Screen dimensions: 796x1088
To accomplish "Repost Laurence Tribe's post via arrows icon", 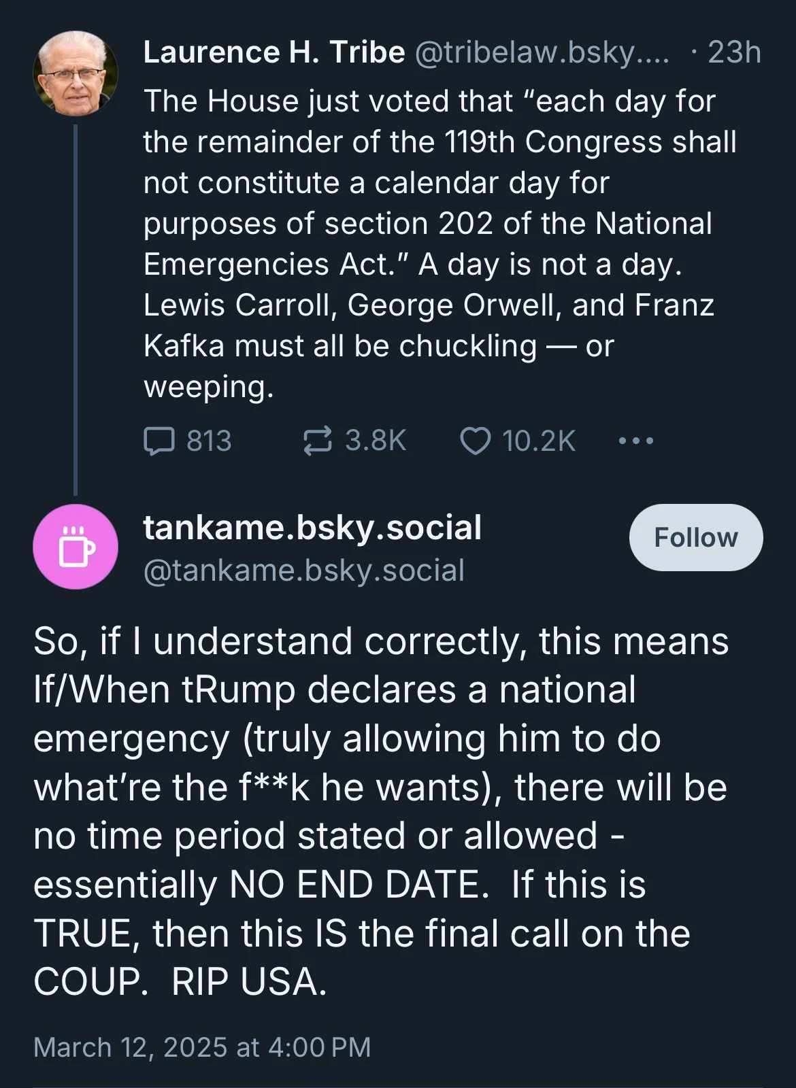I will coord(317,441).
